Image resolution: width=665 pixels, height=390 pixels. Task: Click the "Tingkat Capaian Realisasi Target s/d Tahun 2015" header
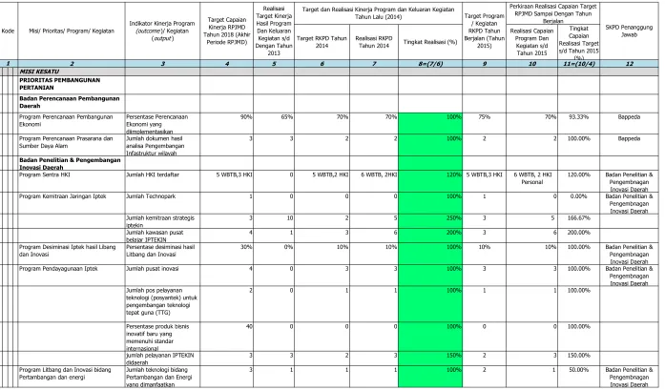pyautogui.click(x=579, y=42)
